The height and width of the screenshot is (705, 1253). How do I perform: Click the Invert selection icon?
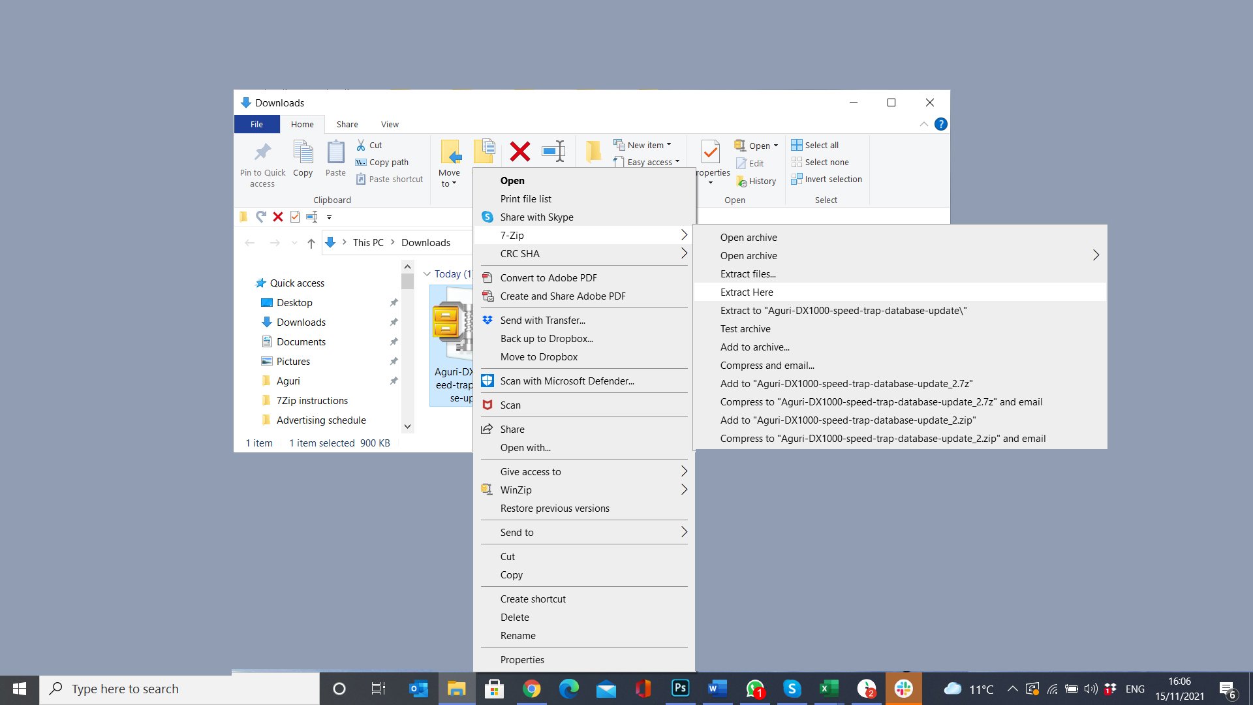click(826, 179)
